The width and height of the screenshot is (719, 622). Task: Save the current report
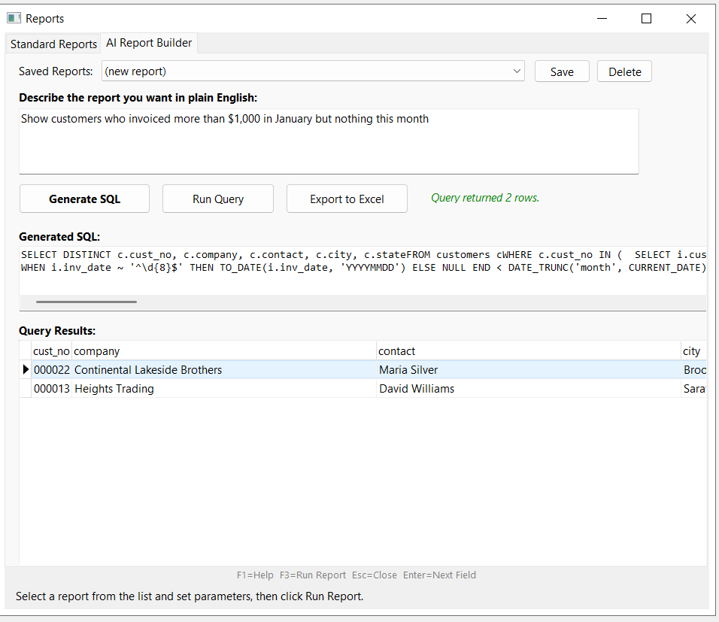pyautogui.click(x=561, y=70)
